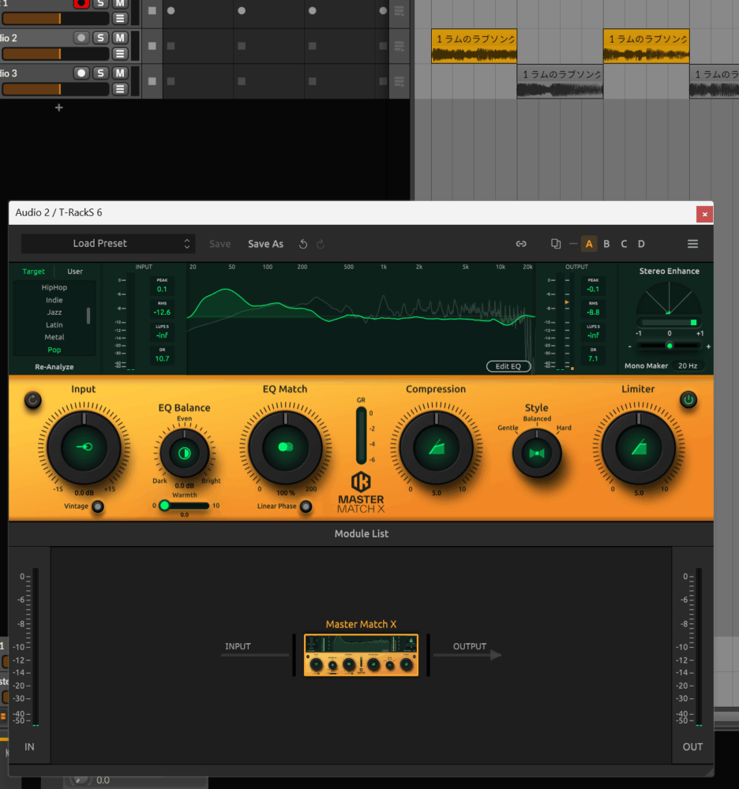
Task: Select Latin target genre
Action: tap(54, 325)
